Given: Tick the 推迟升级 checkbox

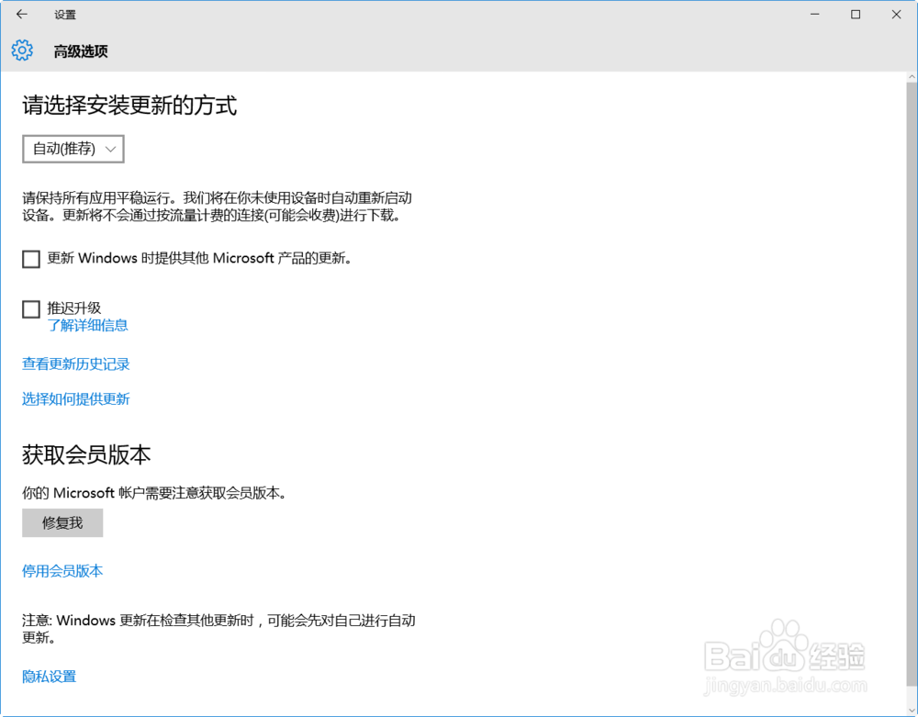Looking at the screenshot, I should [x=31, y=309].
